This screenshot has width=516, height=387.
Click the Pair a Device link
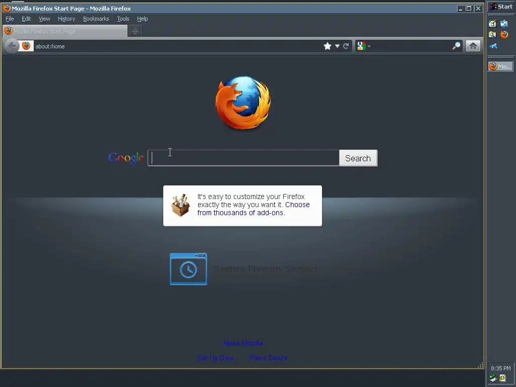tap(269, 358)
